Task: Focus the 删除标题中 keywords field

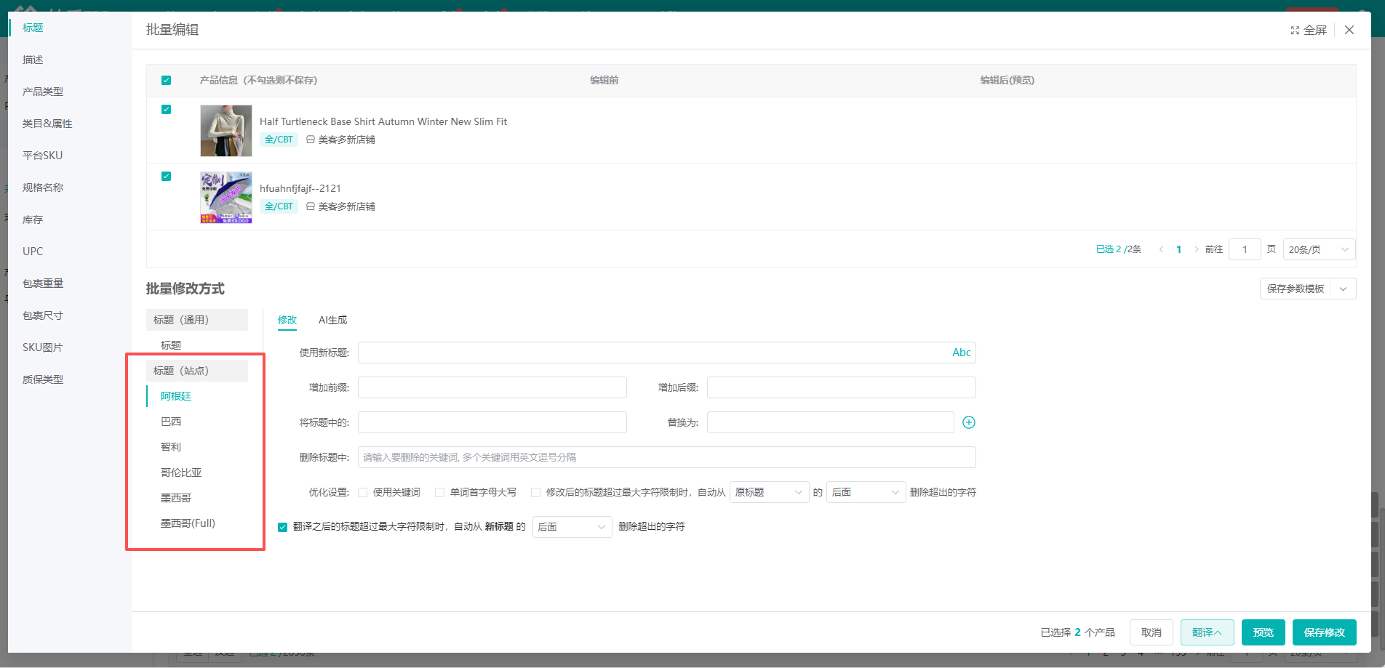Action: 667,457
